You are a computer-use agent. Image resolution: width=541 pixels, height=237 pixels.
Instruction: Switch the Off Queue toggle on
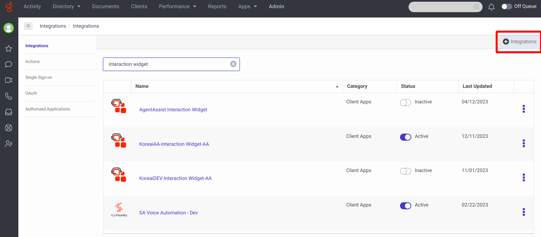tap(507, 6)
